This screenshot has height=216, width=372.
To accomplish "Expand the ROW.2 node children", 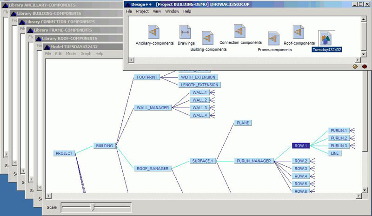I will tap(312, 161).
